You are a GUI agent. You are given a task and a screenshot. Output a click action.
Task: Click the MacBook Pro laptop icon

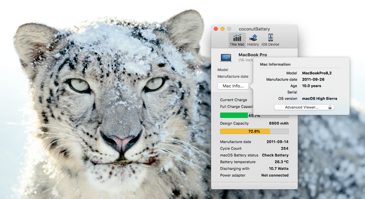tap(226, 57)
